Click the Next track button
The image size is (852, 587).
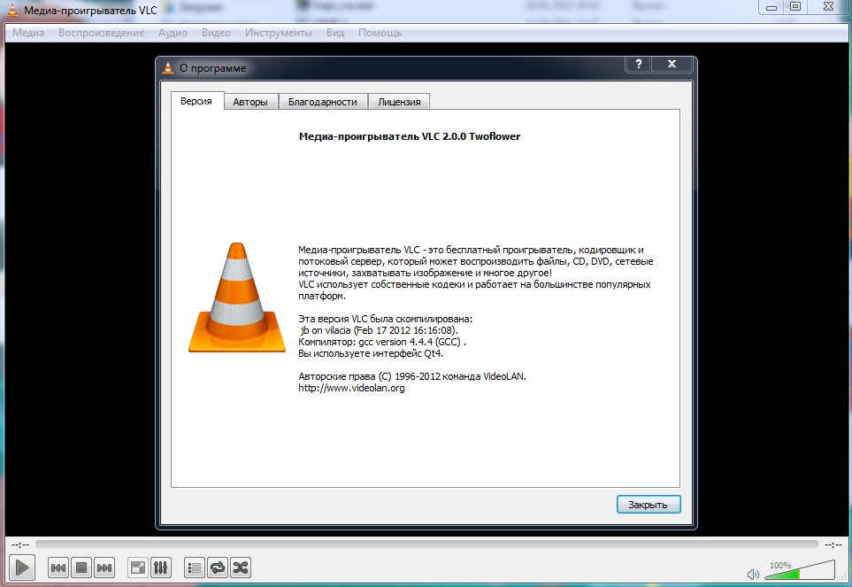tap(104, 568)
